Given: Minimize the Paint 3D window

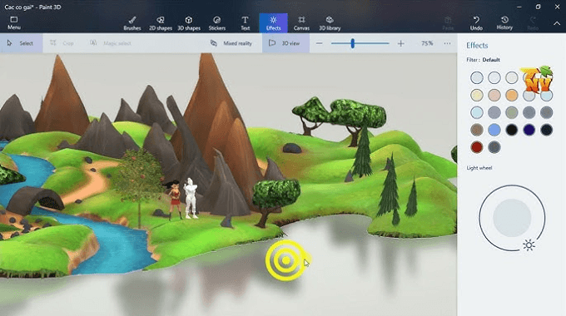Looking at the screenshot, I should click(519, 7).
